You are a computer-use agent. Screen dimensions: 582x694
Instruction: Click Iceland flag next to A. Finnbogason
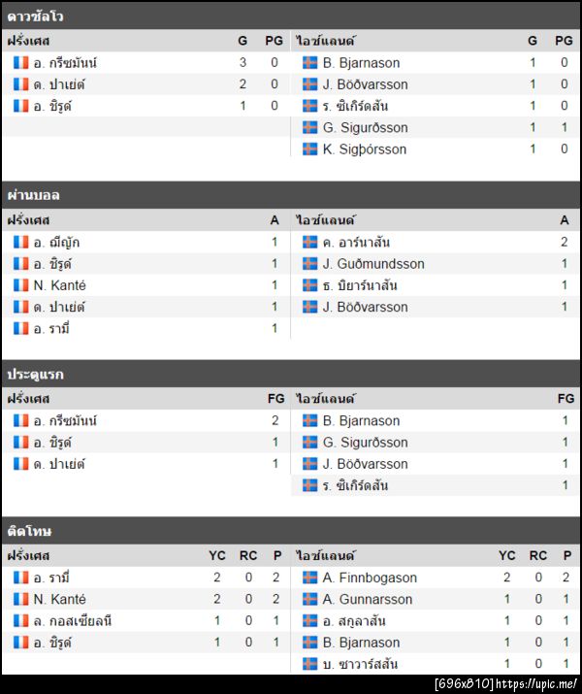point(310,578)
